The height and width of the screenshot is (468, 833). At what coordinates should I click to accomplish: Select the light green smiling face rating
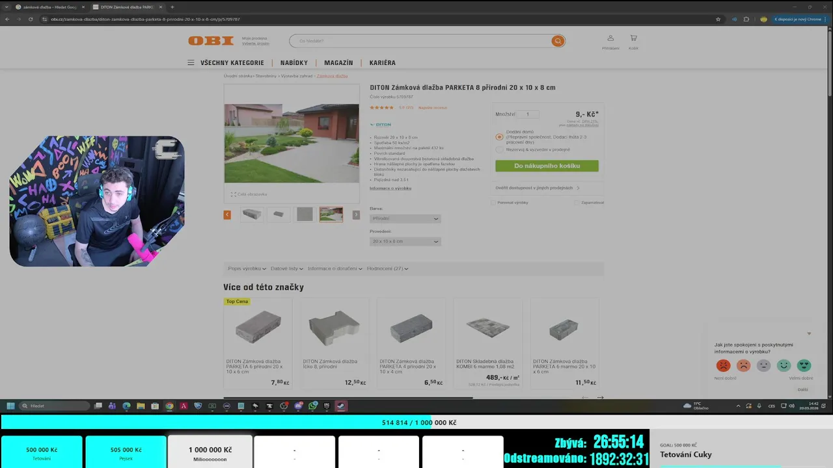tap(784, 365)
